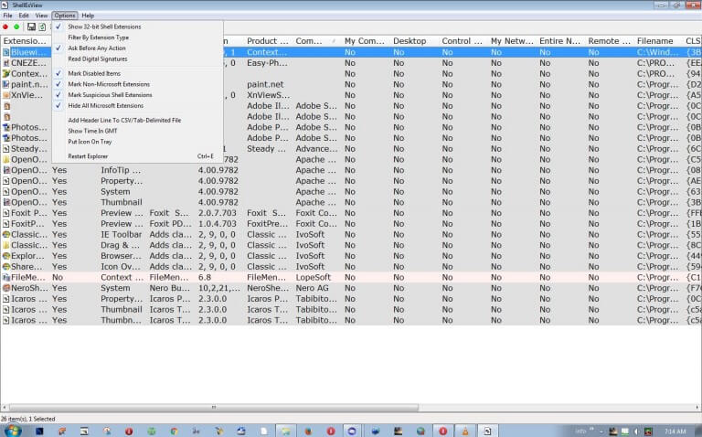
Task: Select the NeroSh... row icon
Action: click(6, 288)
